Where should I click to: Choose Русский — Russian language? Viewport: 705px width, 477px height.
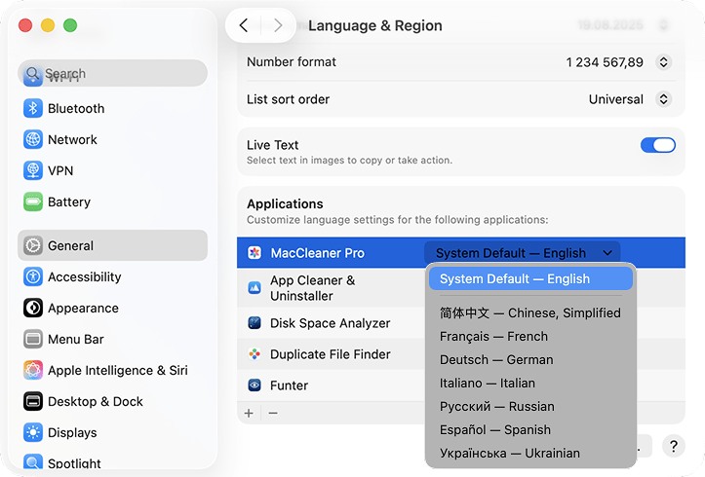pyautogui.click(x=530, y=406)
